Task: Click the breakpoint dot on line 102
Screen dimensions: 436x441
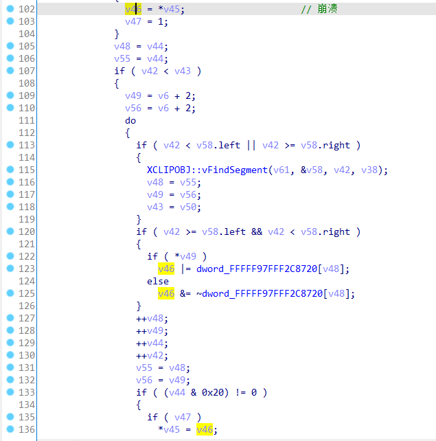Action: (10, 10)
